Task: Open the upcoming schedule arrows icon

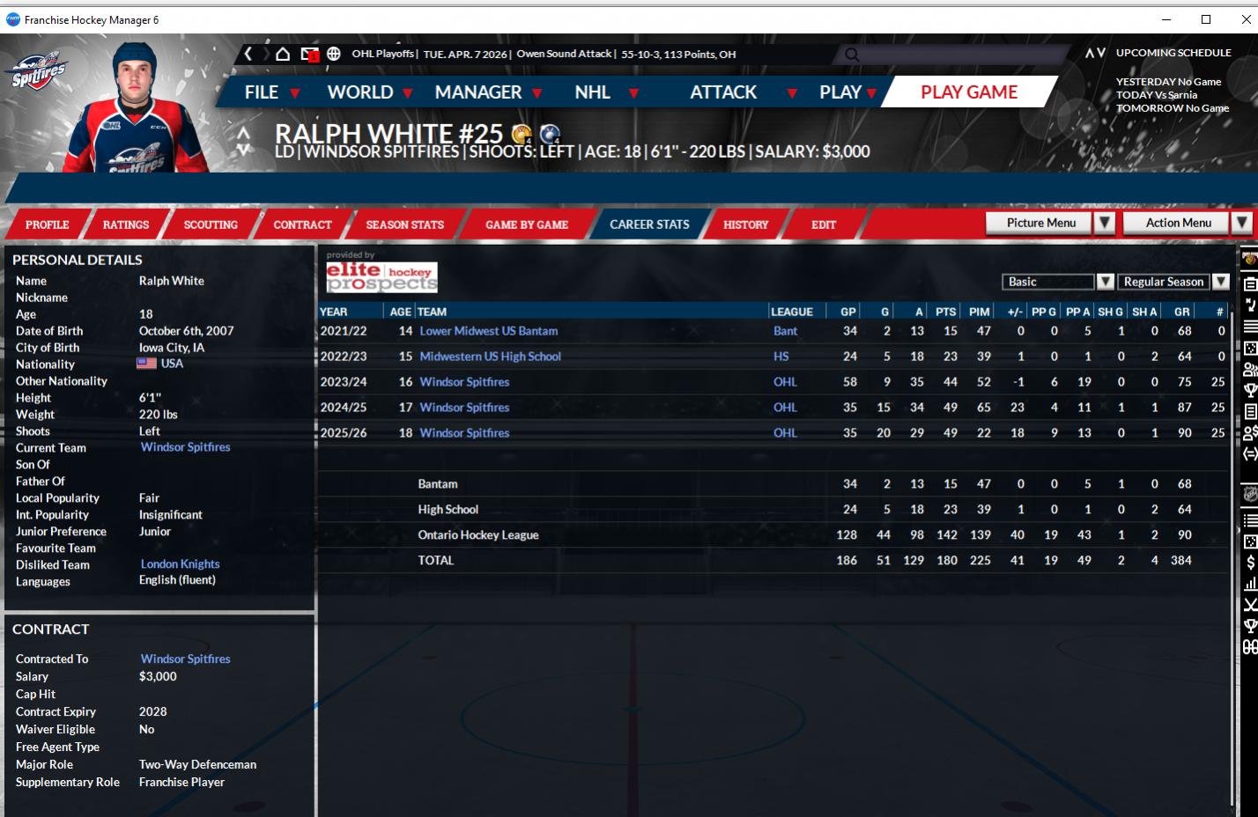Action: click(1095, 53)
